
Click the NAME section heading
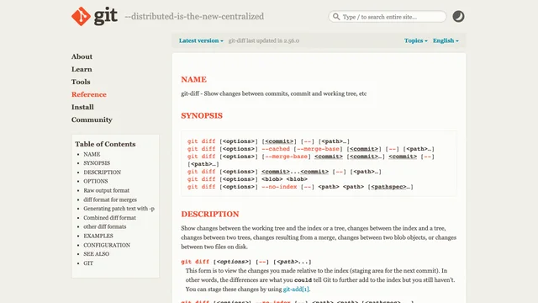[194, 79]
